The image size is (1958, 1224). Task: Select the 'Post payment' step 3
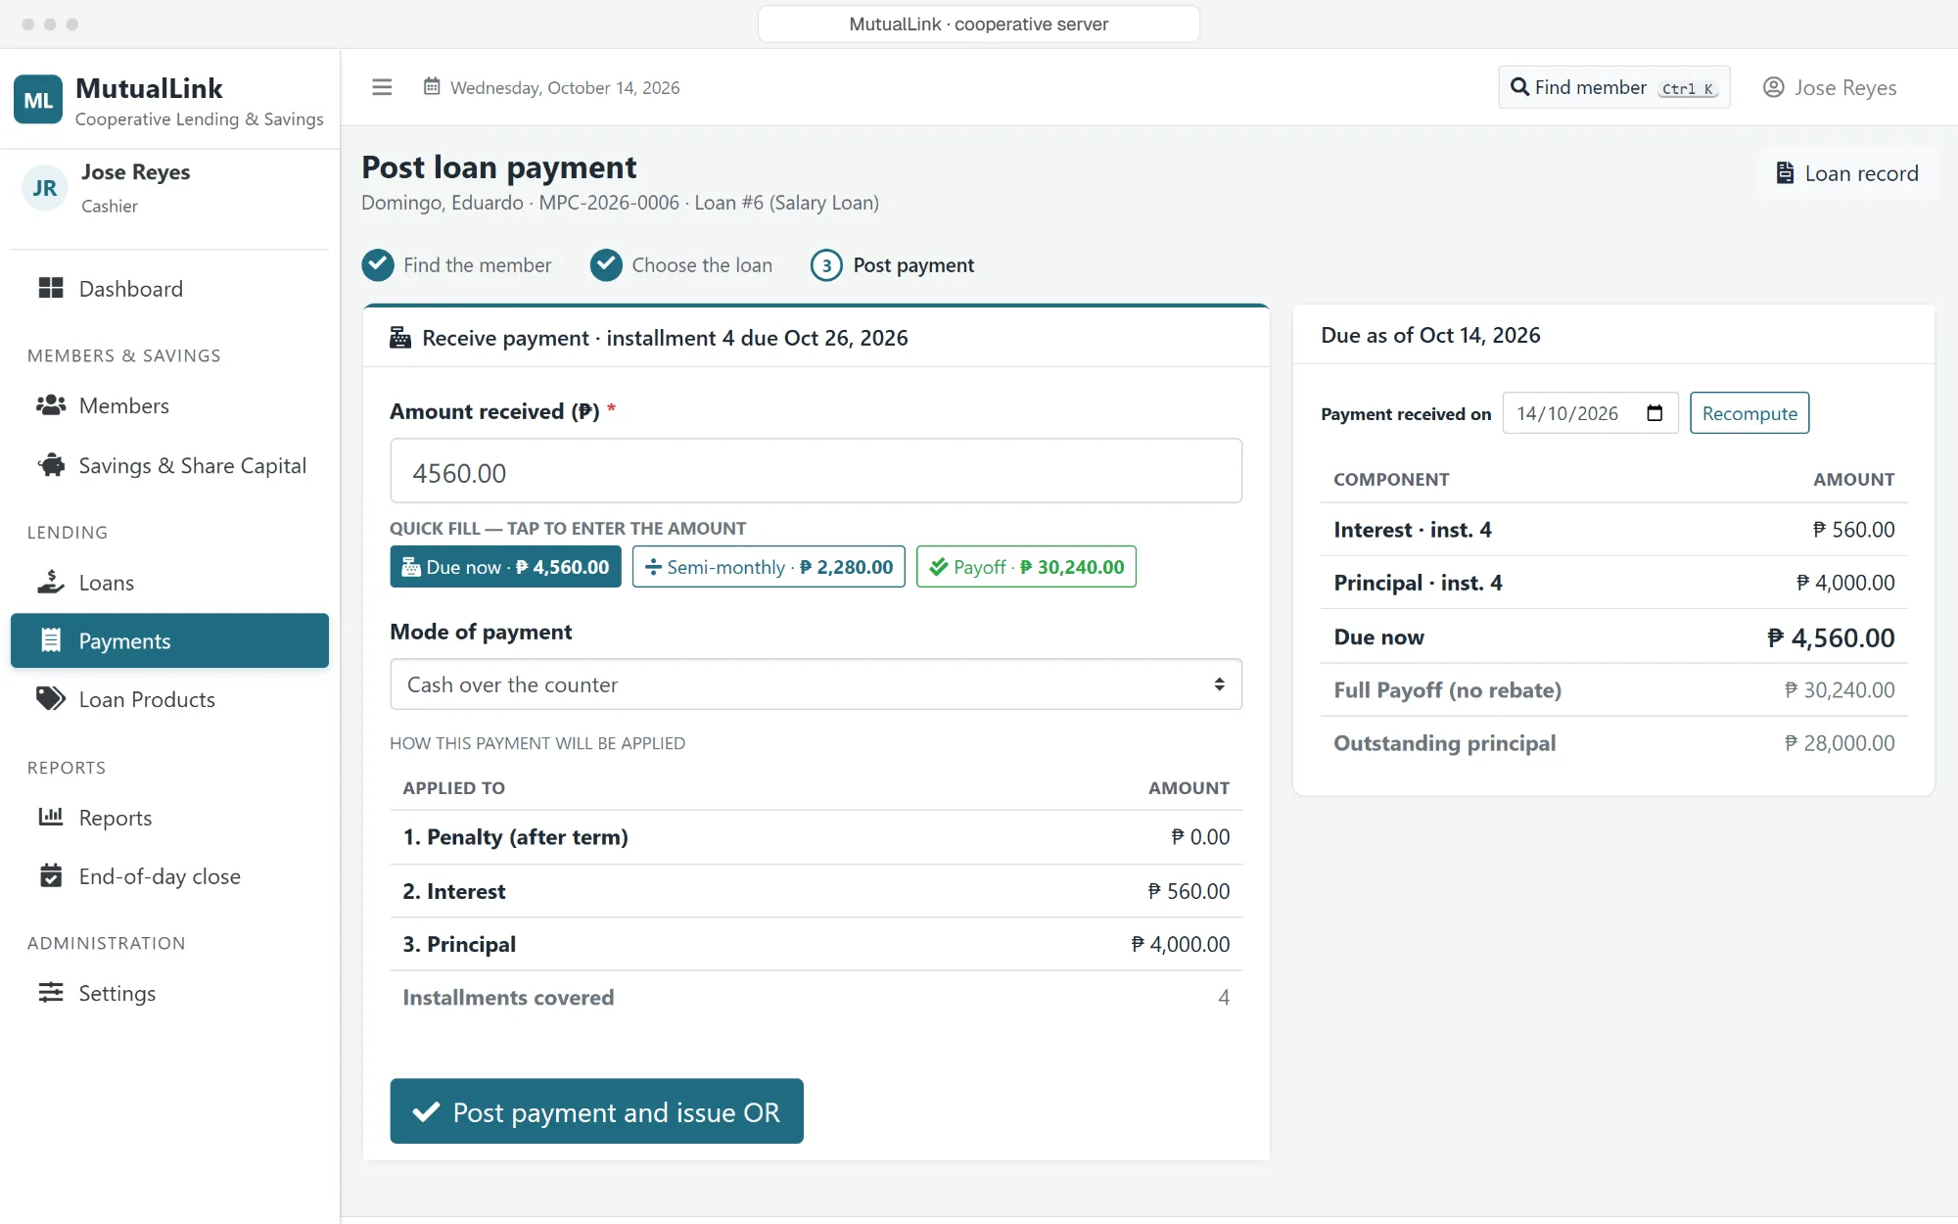893,265
